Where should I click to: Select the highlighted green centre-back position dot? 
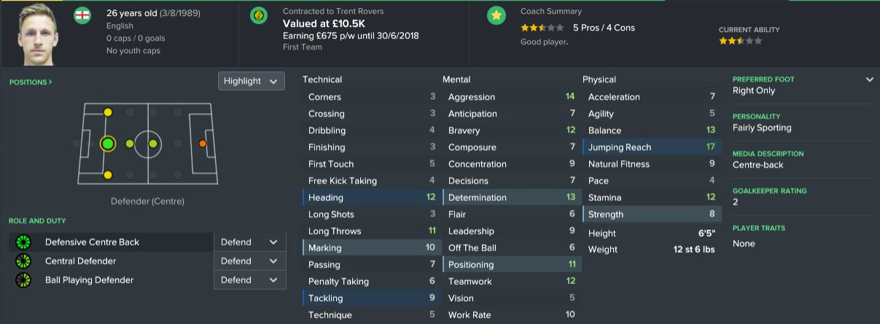tap(108, 144)
